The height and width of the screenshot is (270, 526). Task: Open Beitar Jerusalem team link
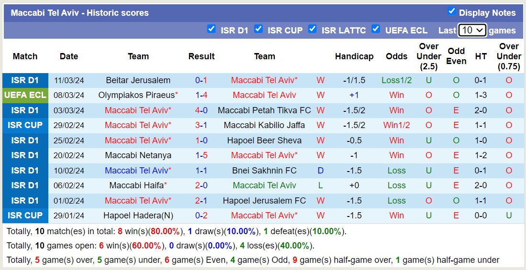click(x=138, y=80)
